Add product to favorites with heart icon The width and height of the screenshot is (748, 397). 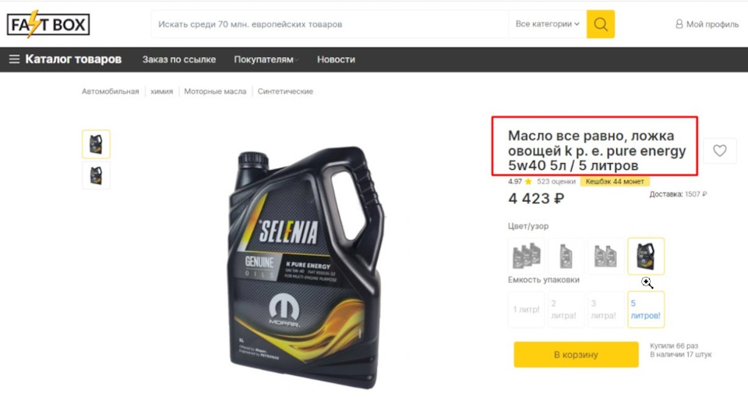tap(719, 151)
